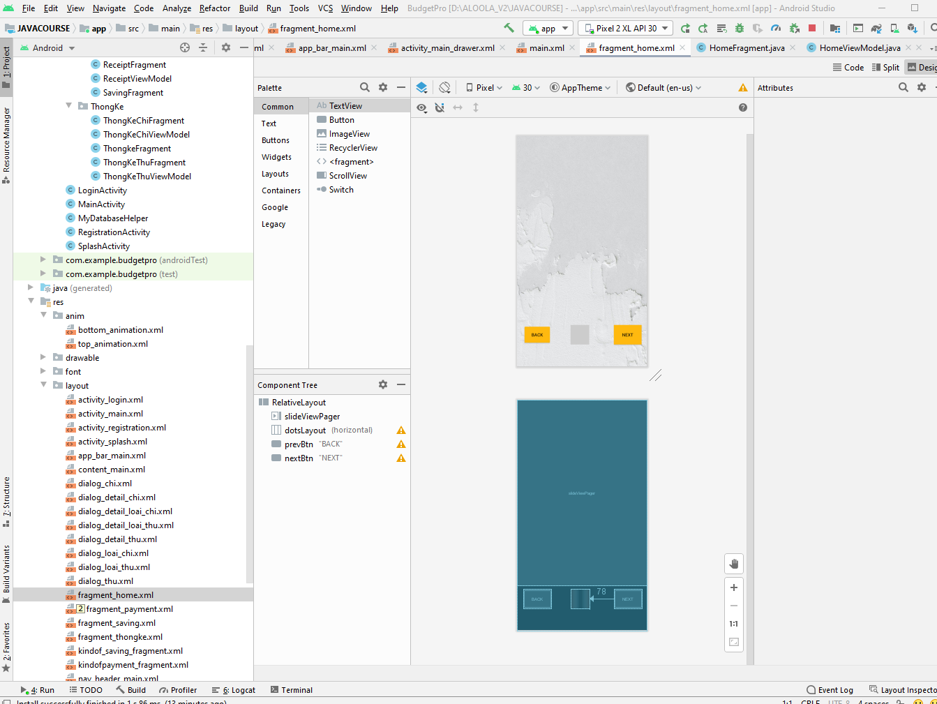Open the Default (en-us) locale dropdown
The width and height of the screenshot is (937, 704).
pos(664,88)
